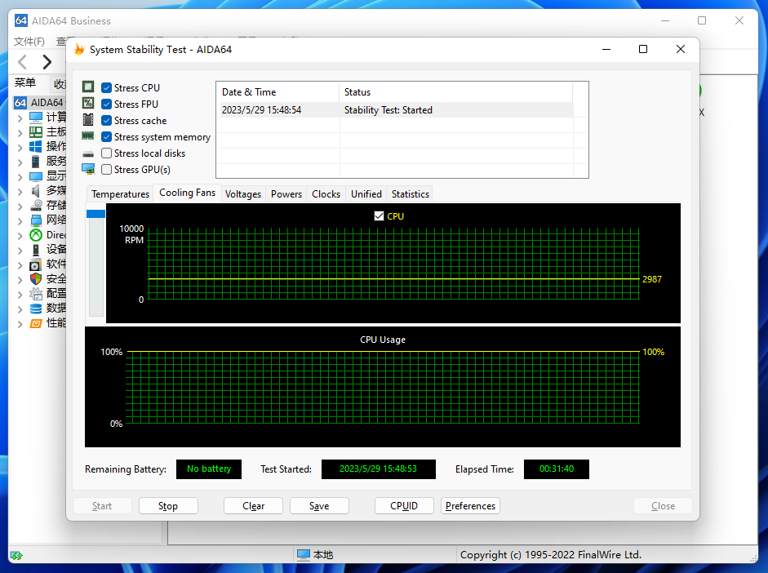Select the computer monitor tree icon
This screenshot has height=573, width=768.
pyautogui.click(x=36, y=117)
